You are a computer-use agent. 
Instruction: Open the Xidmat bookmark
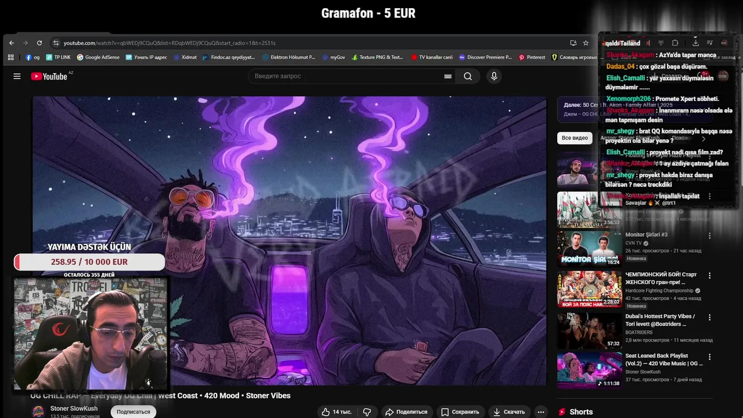[x=185, y=57]
